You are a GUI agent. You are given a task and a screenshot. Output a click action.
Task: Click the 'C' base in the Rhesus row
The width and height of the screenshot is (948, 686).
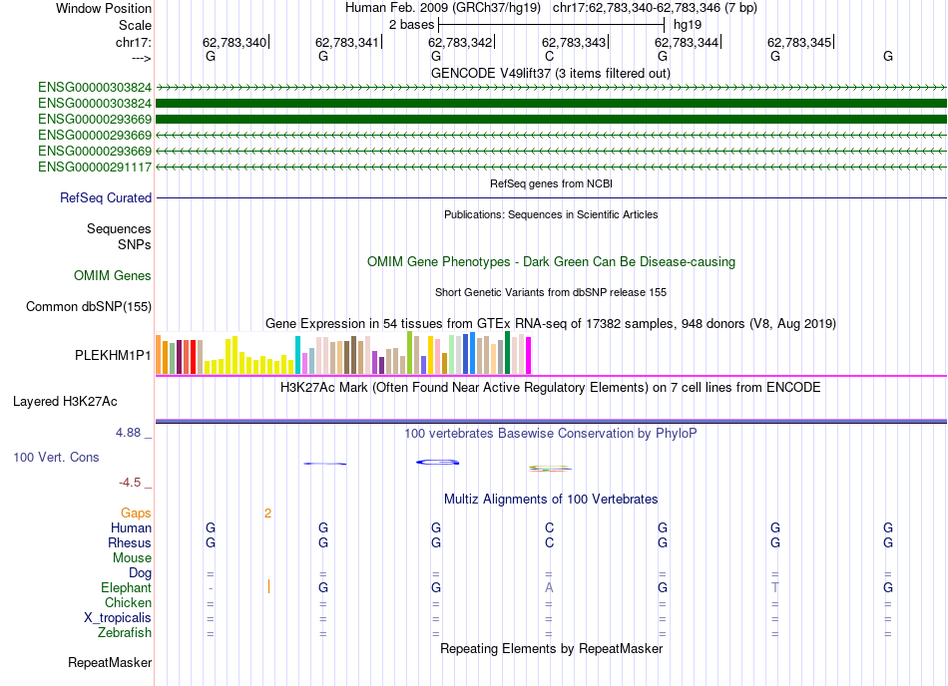(x=549, y=542)
